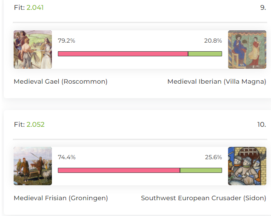271x216 pixels.
Task: Click the pink 79.2% bar segment
Action: [x=123, y=54]
